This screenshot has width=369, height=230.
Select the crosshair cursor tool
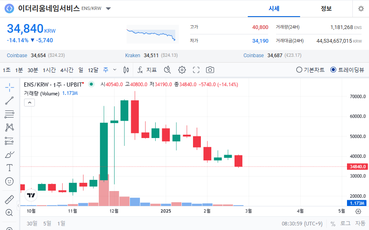pos(10,87)
